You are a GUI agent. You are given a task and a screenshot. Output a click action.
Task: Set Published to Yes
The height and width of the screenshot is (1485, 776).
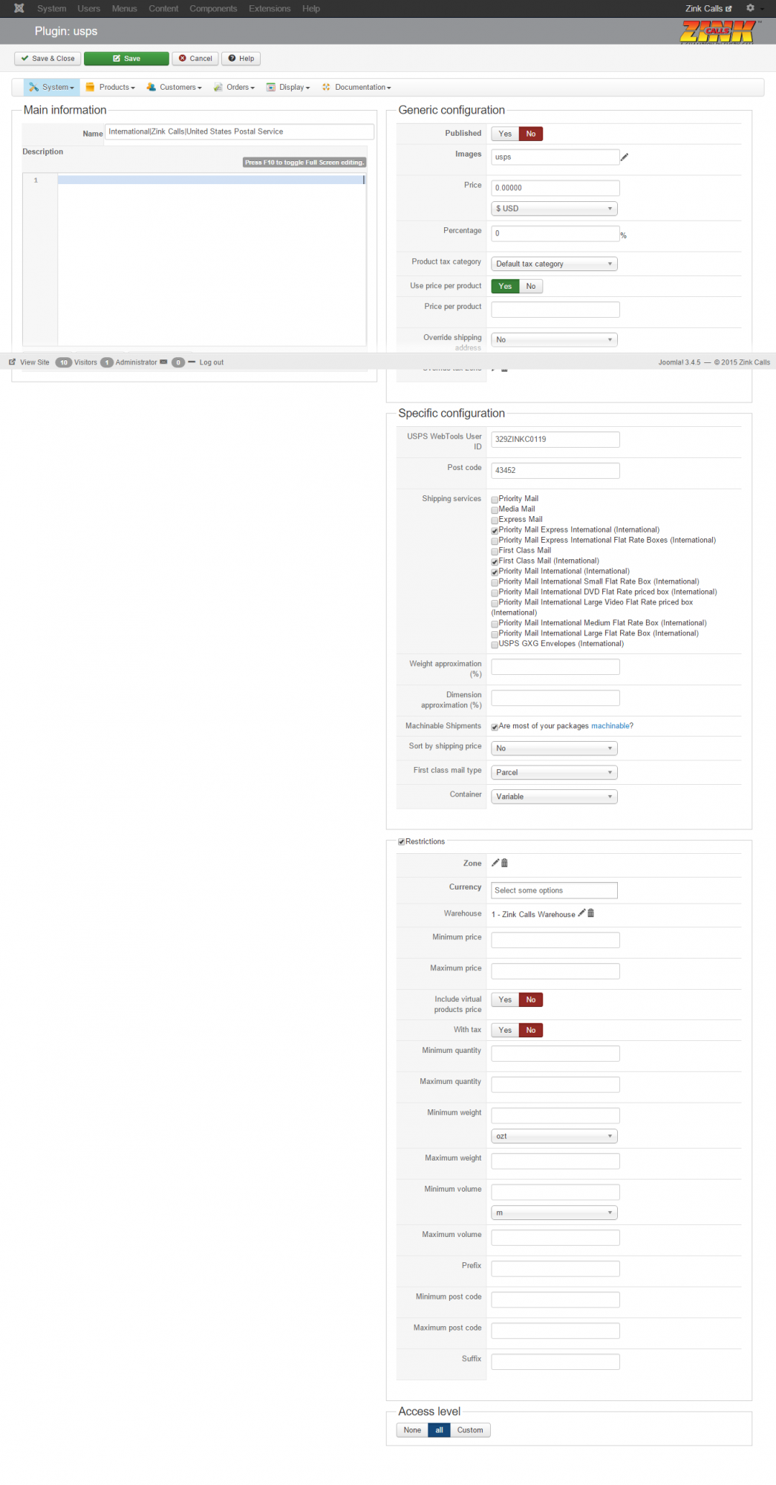click(x=505, y=134)
